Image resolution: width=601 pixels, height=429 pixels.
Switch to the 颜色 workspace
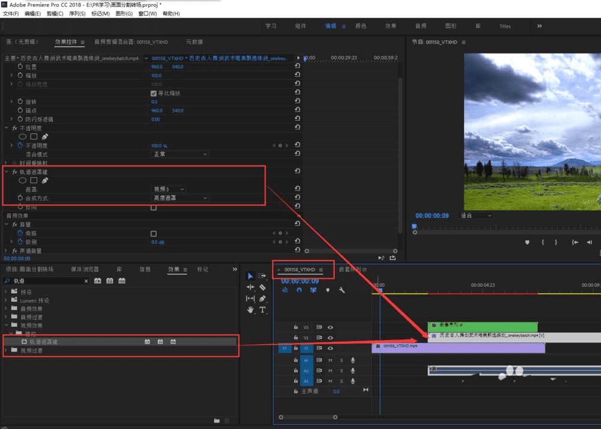tap(361, 26)
